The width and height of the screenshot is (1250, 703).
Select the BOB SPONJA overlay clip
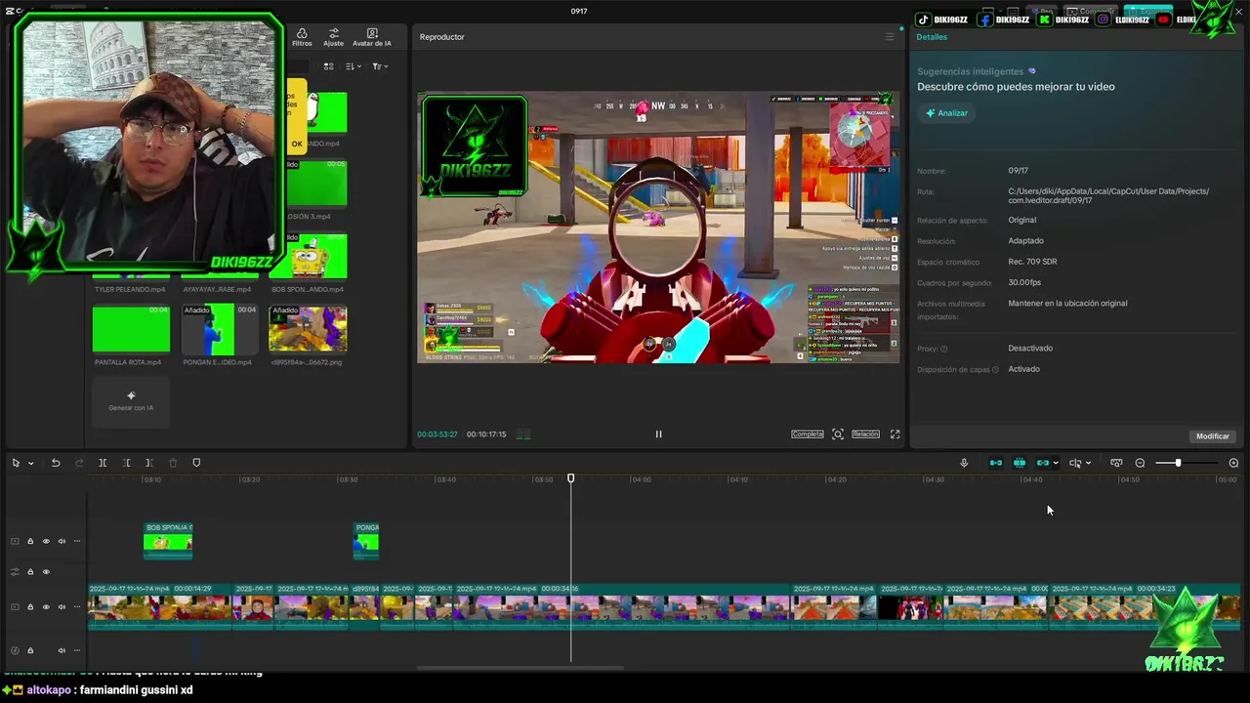pyautogui.click(x=168, y=541)
